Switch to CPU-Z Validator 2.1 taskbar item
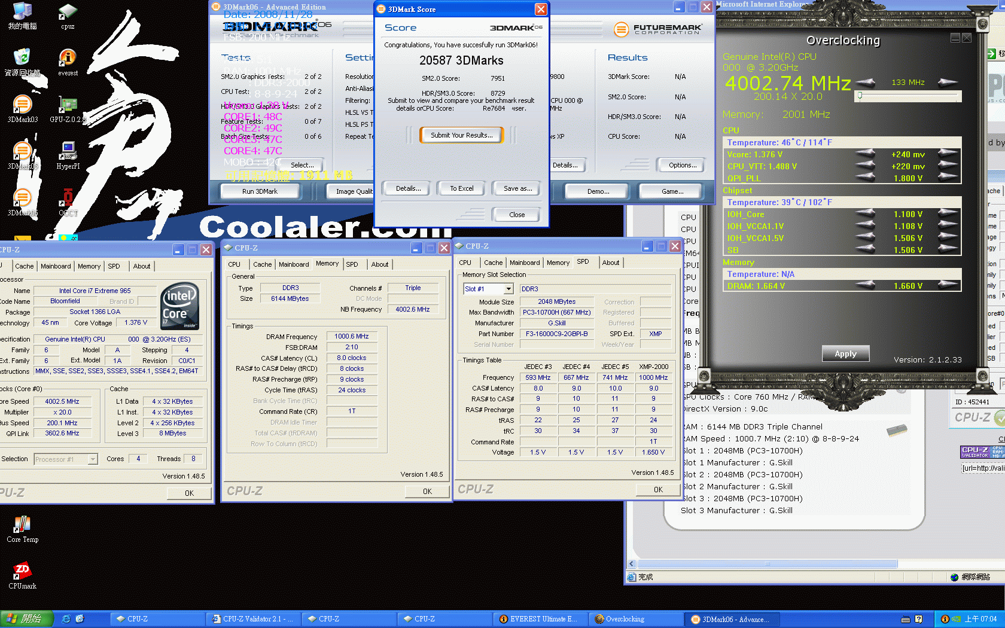1005x628 pixels. tap(254, 619)
